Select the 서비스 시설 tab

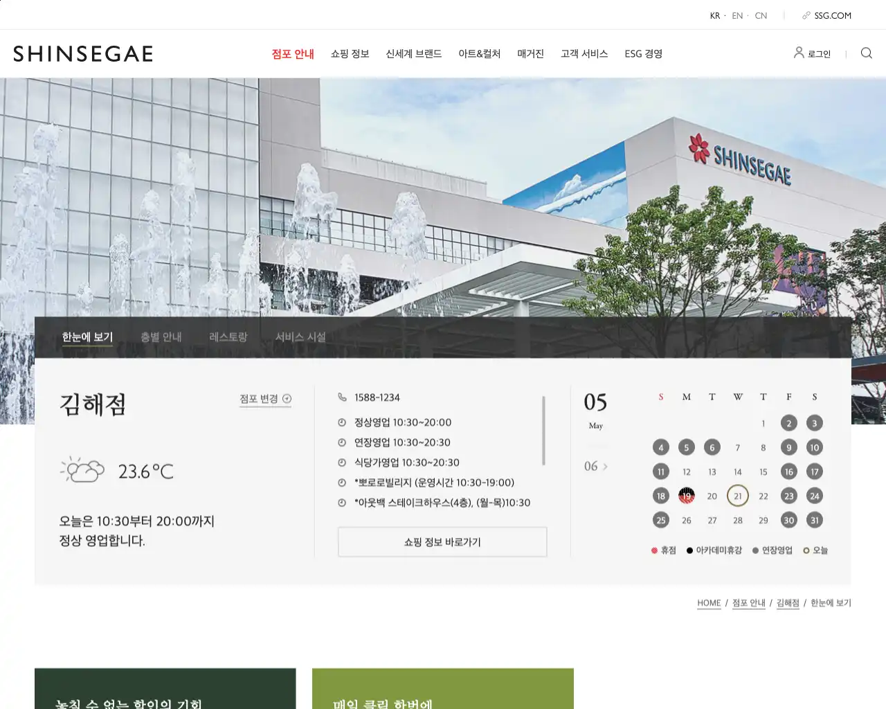pyautogui.click(x=300, y=337)
